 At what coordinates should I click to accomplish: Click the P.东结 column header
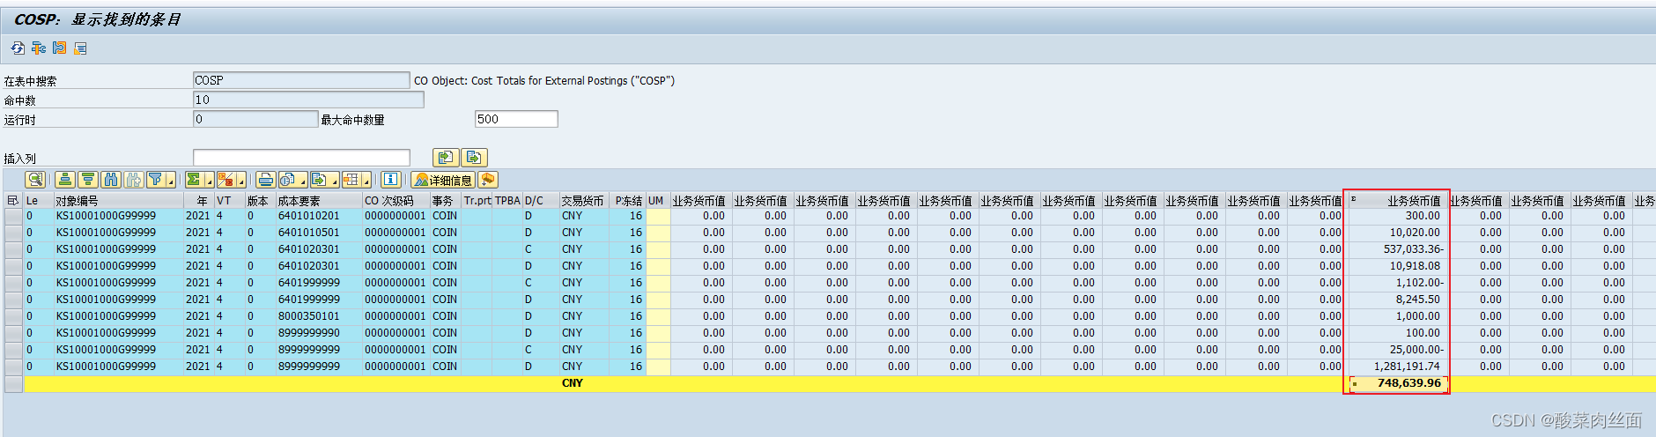point(627,201)
